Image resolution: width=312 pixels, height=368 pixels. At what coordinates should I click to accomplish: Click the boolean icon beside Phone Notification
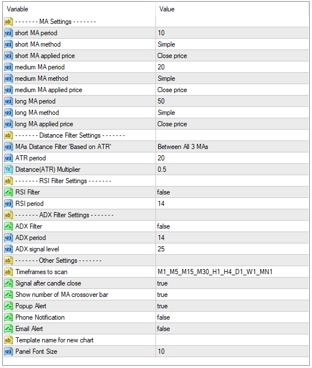(x=8, y=317)
